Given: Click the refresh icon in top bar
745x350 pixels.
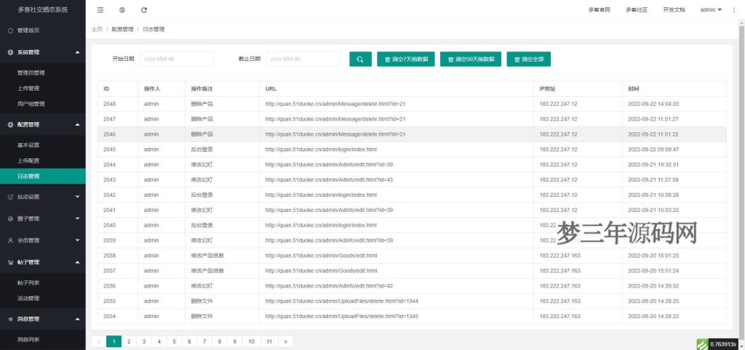Looking at the screenshot, I should point(144,10).
